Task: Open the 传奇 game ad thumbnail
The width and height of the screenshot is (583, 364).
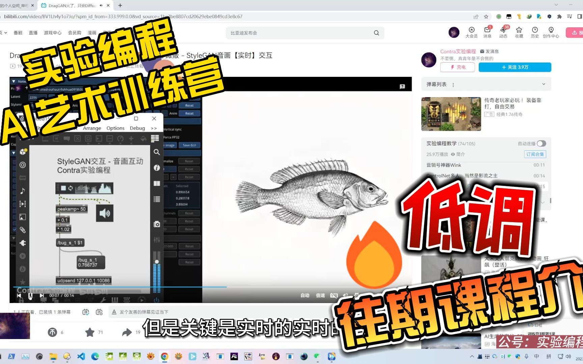Action: tap(451, 114)
